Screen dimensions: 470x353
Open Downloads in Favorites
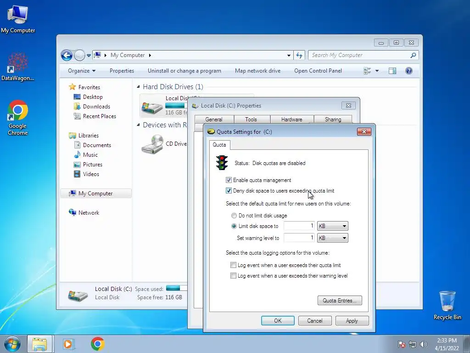tap(92, 107)
